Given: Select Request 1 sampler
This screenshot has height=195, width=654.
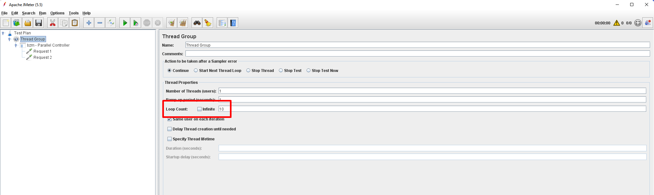Looking at the screenshot, I should click(x=43, y=51).
